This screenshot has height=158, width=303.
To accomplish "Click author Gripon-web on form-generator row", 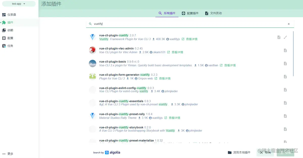I will 144,78.
